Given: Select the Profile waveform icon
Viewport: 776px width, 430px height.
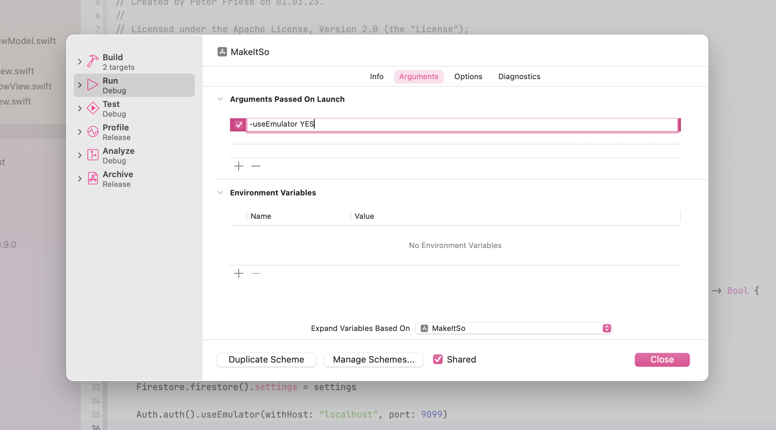Looking at the screenshot, I should pyautogui.click(x=93, y=132).
